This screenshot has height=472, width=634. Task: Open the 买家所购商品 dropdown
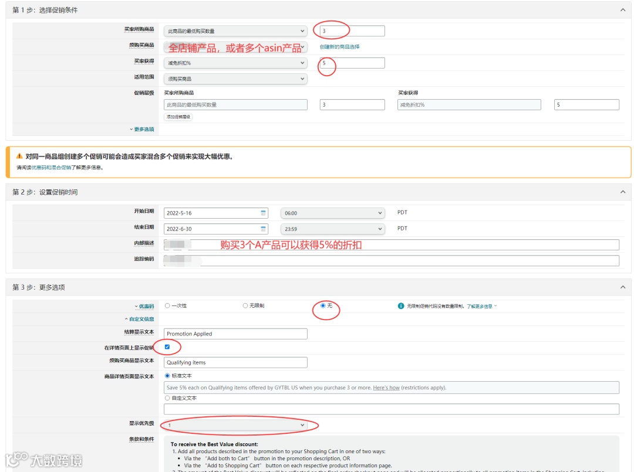[x=235, y=31]
